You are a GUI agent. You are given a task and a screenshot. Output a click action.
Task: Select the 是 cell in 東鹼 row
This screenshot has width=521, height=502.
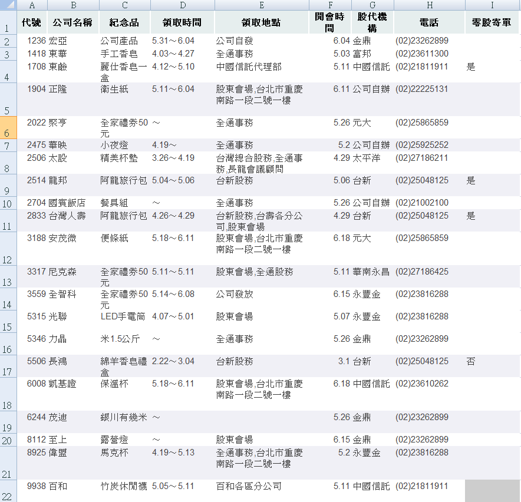[492, 71]
